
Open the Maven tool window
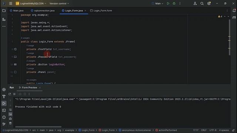[234, 17]
